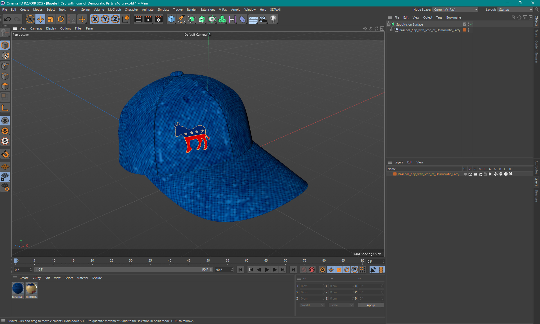
Task: Add a Camera object from toolbar
Action: pos(263,19)
